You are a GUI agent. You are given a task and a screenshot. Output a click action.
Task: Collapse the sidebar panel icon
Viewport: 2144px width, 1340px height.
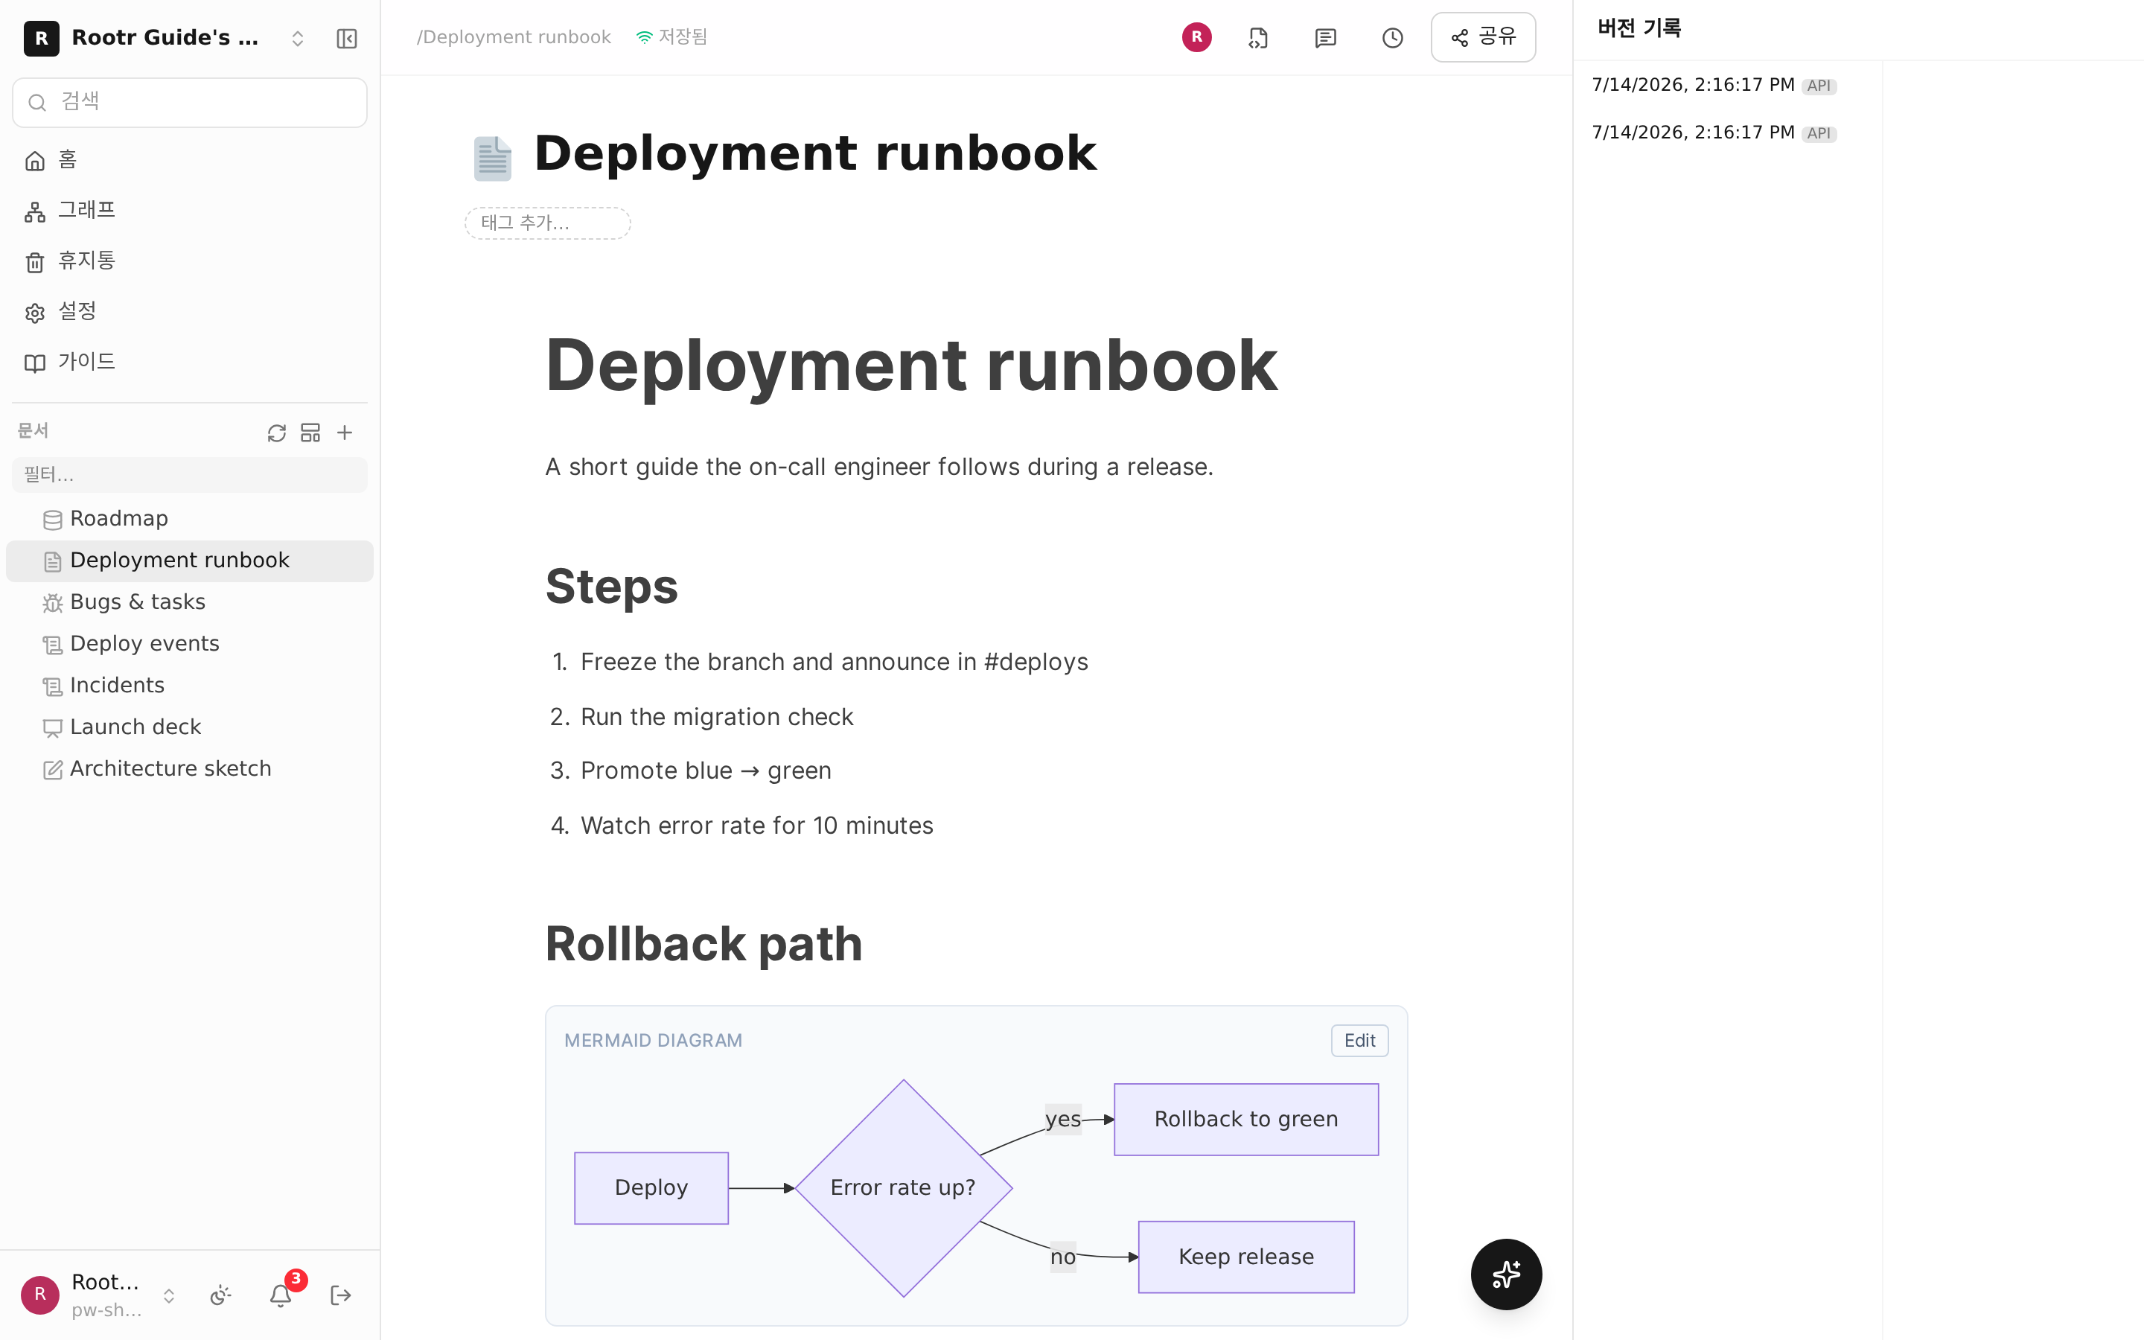346,38
